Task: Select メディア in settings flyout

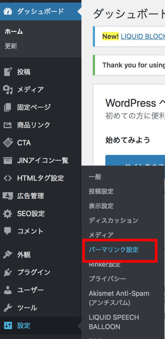Action: point(101,235)
